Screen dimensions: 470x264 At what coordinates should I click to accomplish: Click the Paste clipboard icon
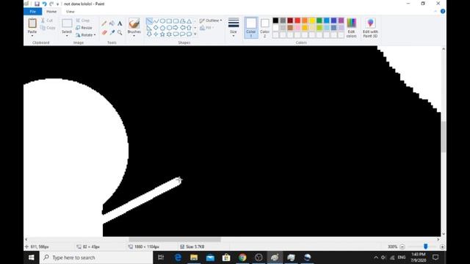[32, 23]
